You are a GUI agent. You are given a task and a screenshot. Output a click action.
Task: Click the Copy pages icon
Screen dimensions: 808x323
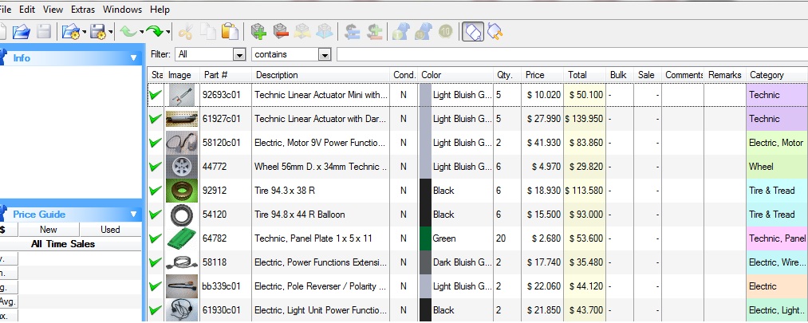[x=208, y=32]
